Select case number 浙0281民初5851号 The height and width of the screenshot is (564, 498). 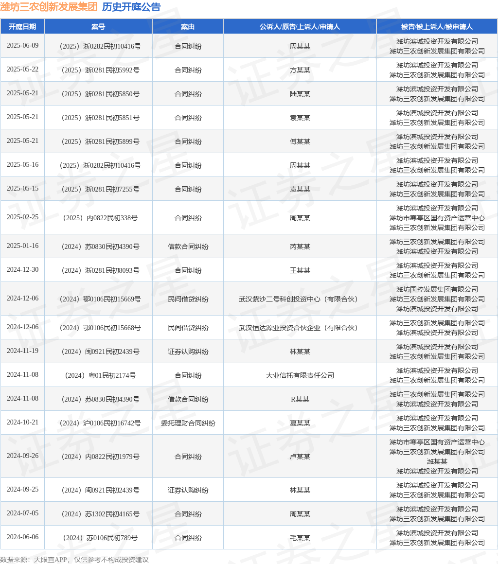click(100, 118)
